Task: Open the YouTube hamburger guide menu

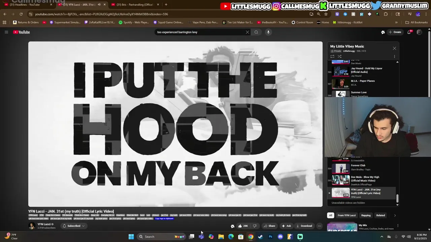Action: click(6, 32)
